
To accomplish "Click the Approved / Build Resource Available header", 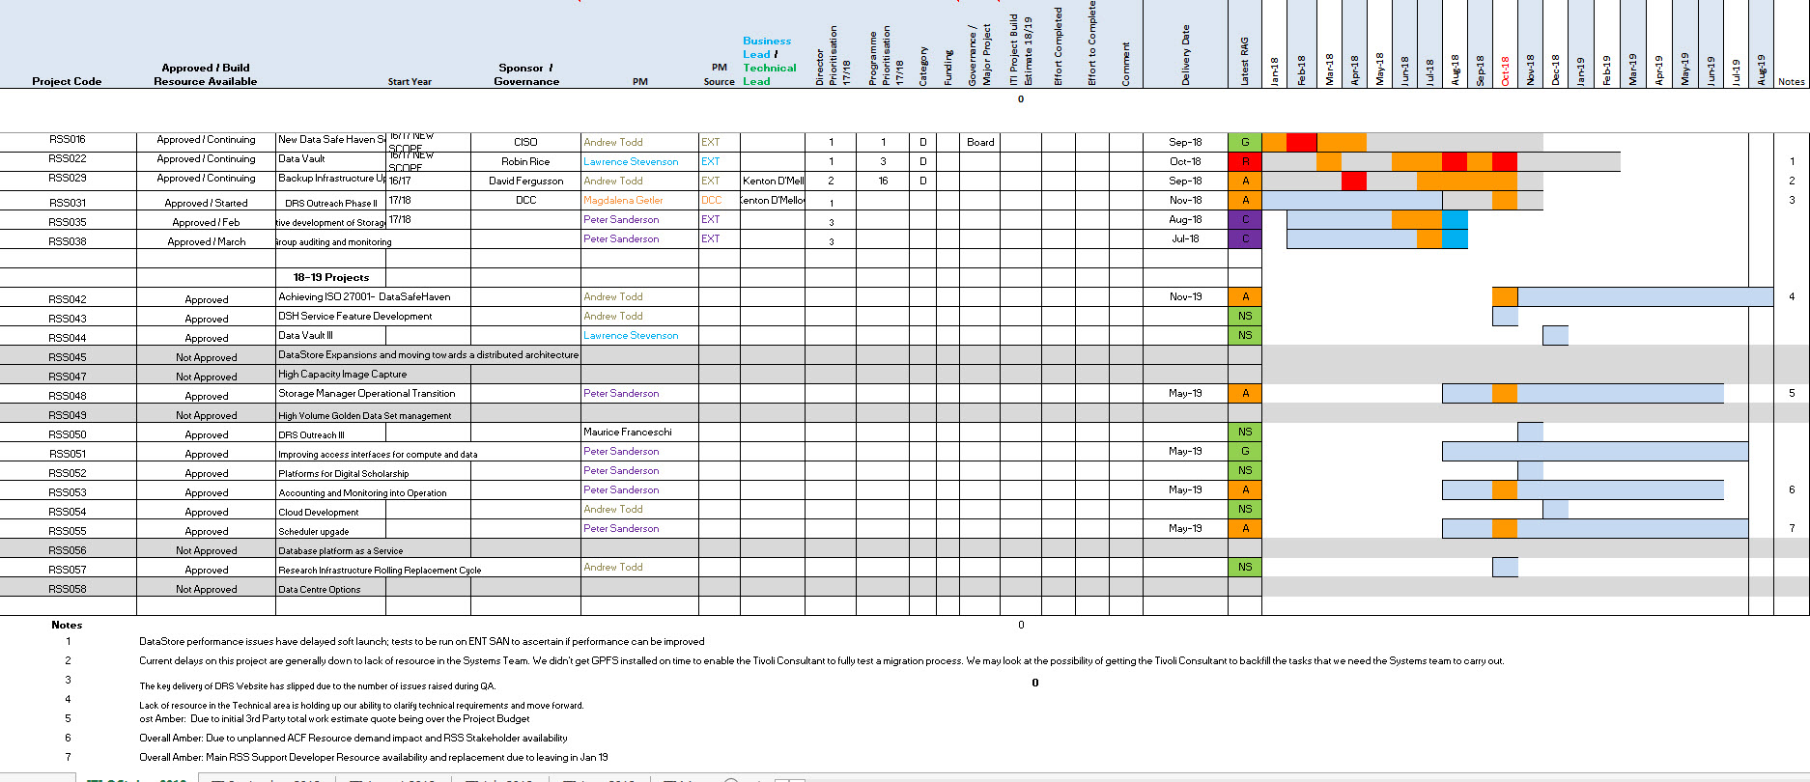I will (x=206, y=74).
